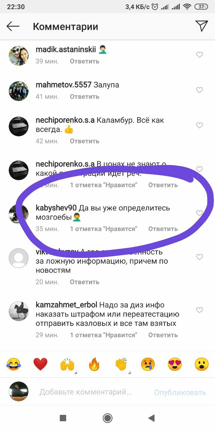Like the mahmetov.5557 comment
This screenshot has width=215, height=431.
(200, 90)
